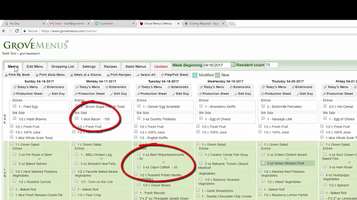Check the 1 - Garlic Breadsticks checkbox
The height and width of the screenshot is (200, 357).
click(x=198, y=190)
